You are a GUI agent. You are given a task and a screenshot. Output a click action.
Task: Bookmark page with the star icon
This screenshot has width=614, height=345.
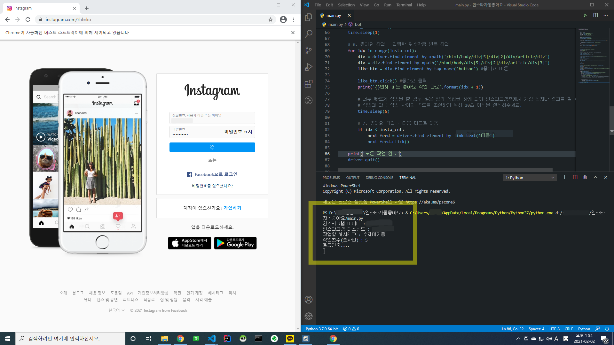coord(271,19)
